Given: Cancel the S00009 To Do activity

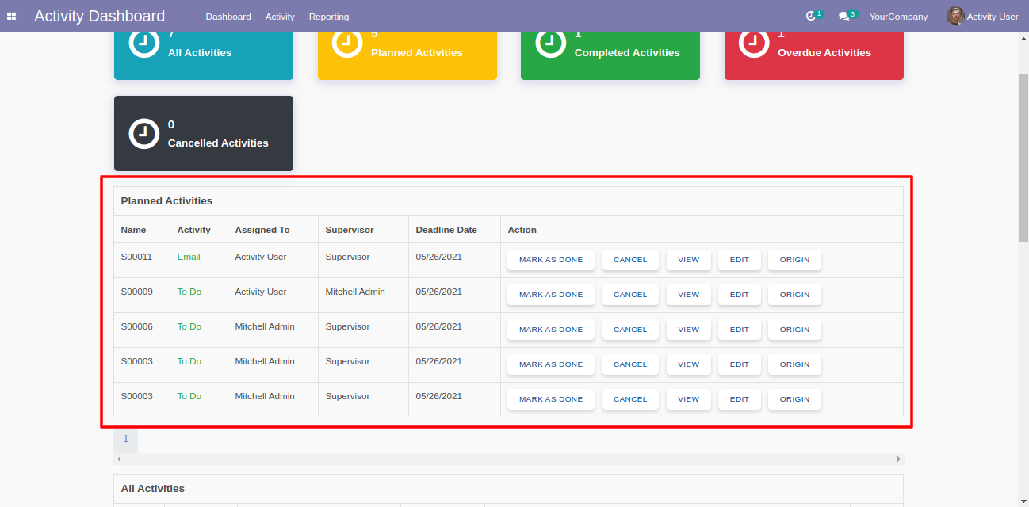Looking at the screenshot, I should coord(630,295).
